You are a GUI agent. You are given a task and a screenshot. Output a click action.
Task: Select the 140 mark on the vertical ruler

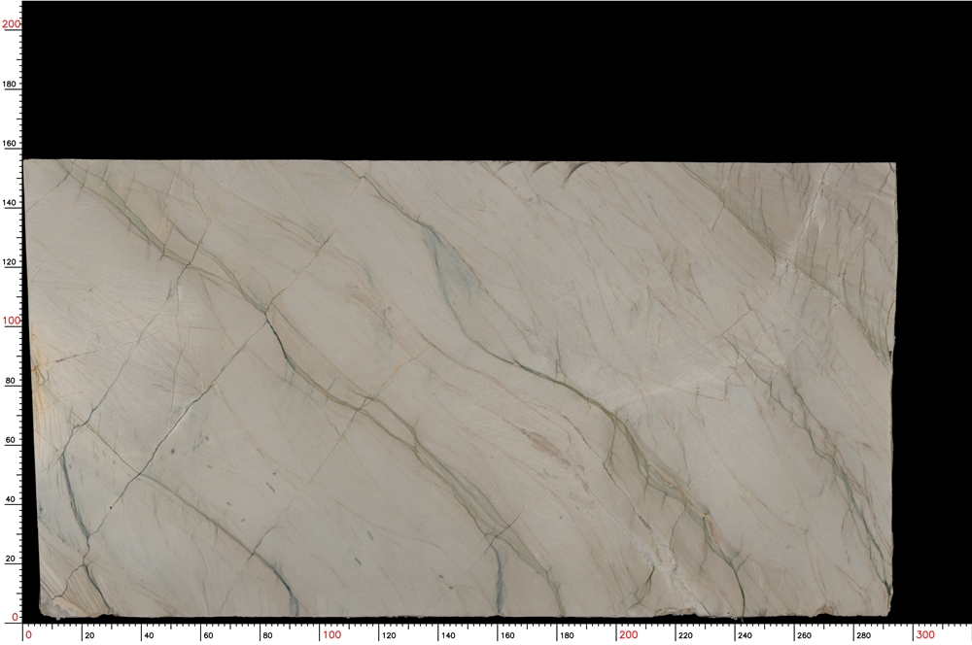tap(10, 200)
